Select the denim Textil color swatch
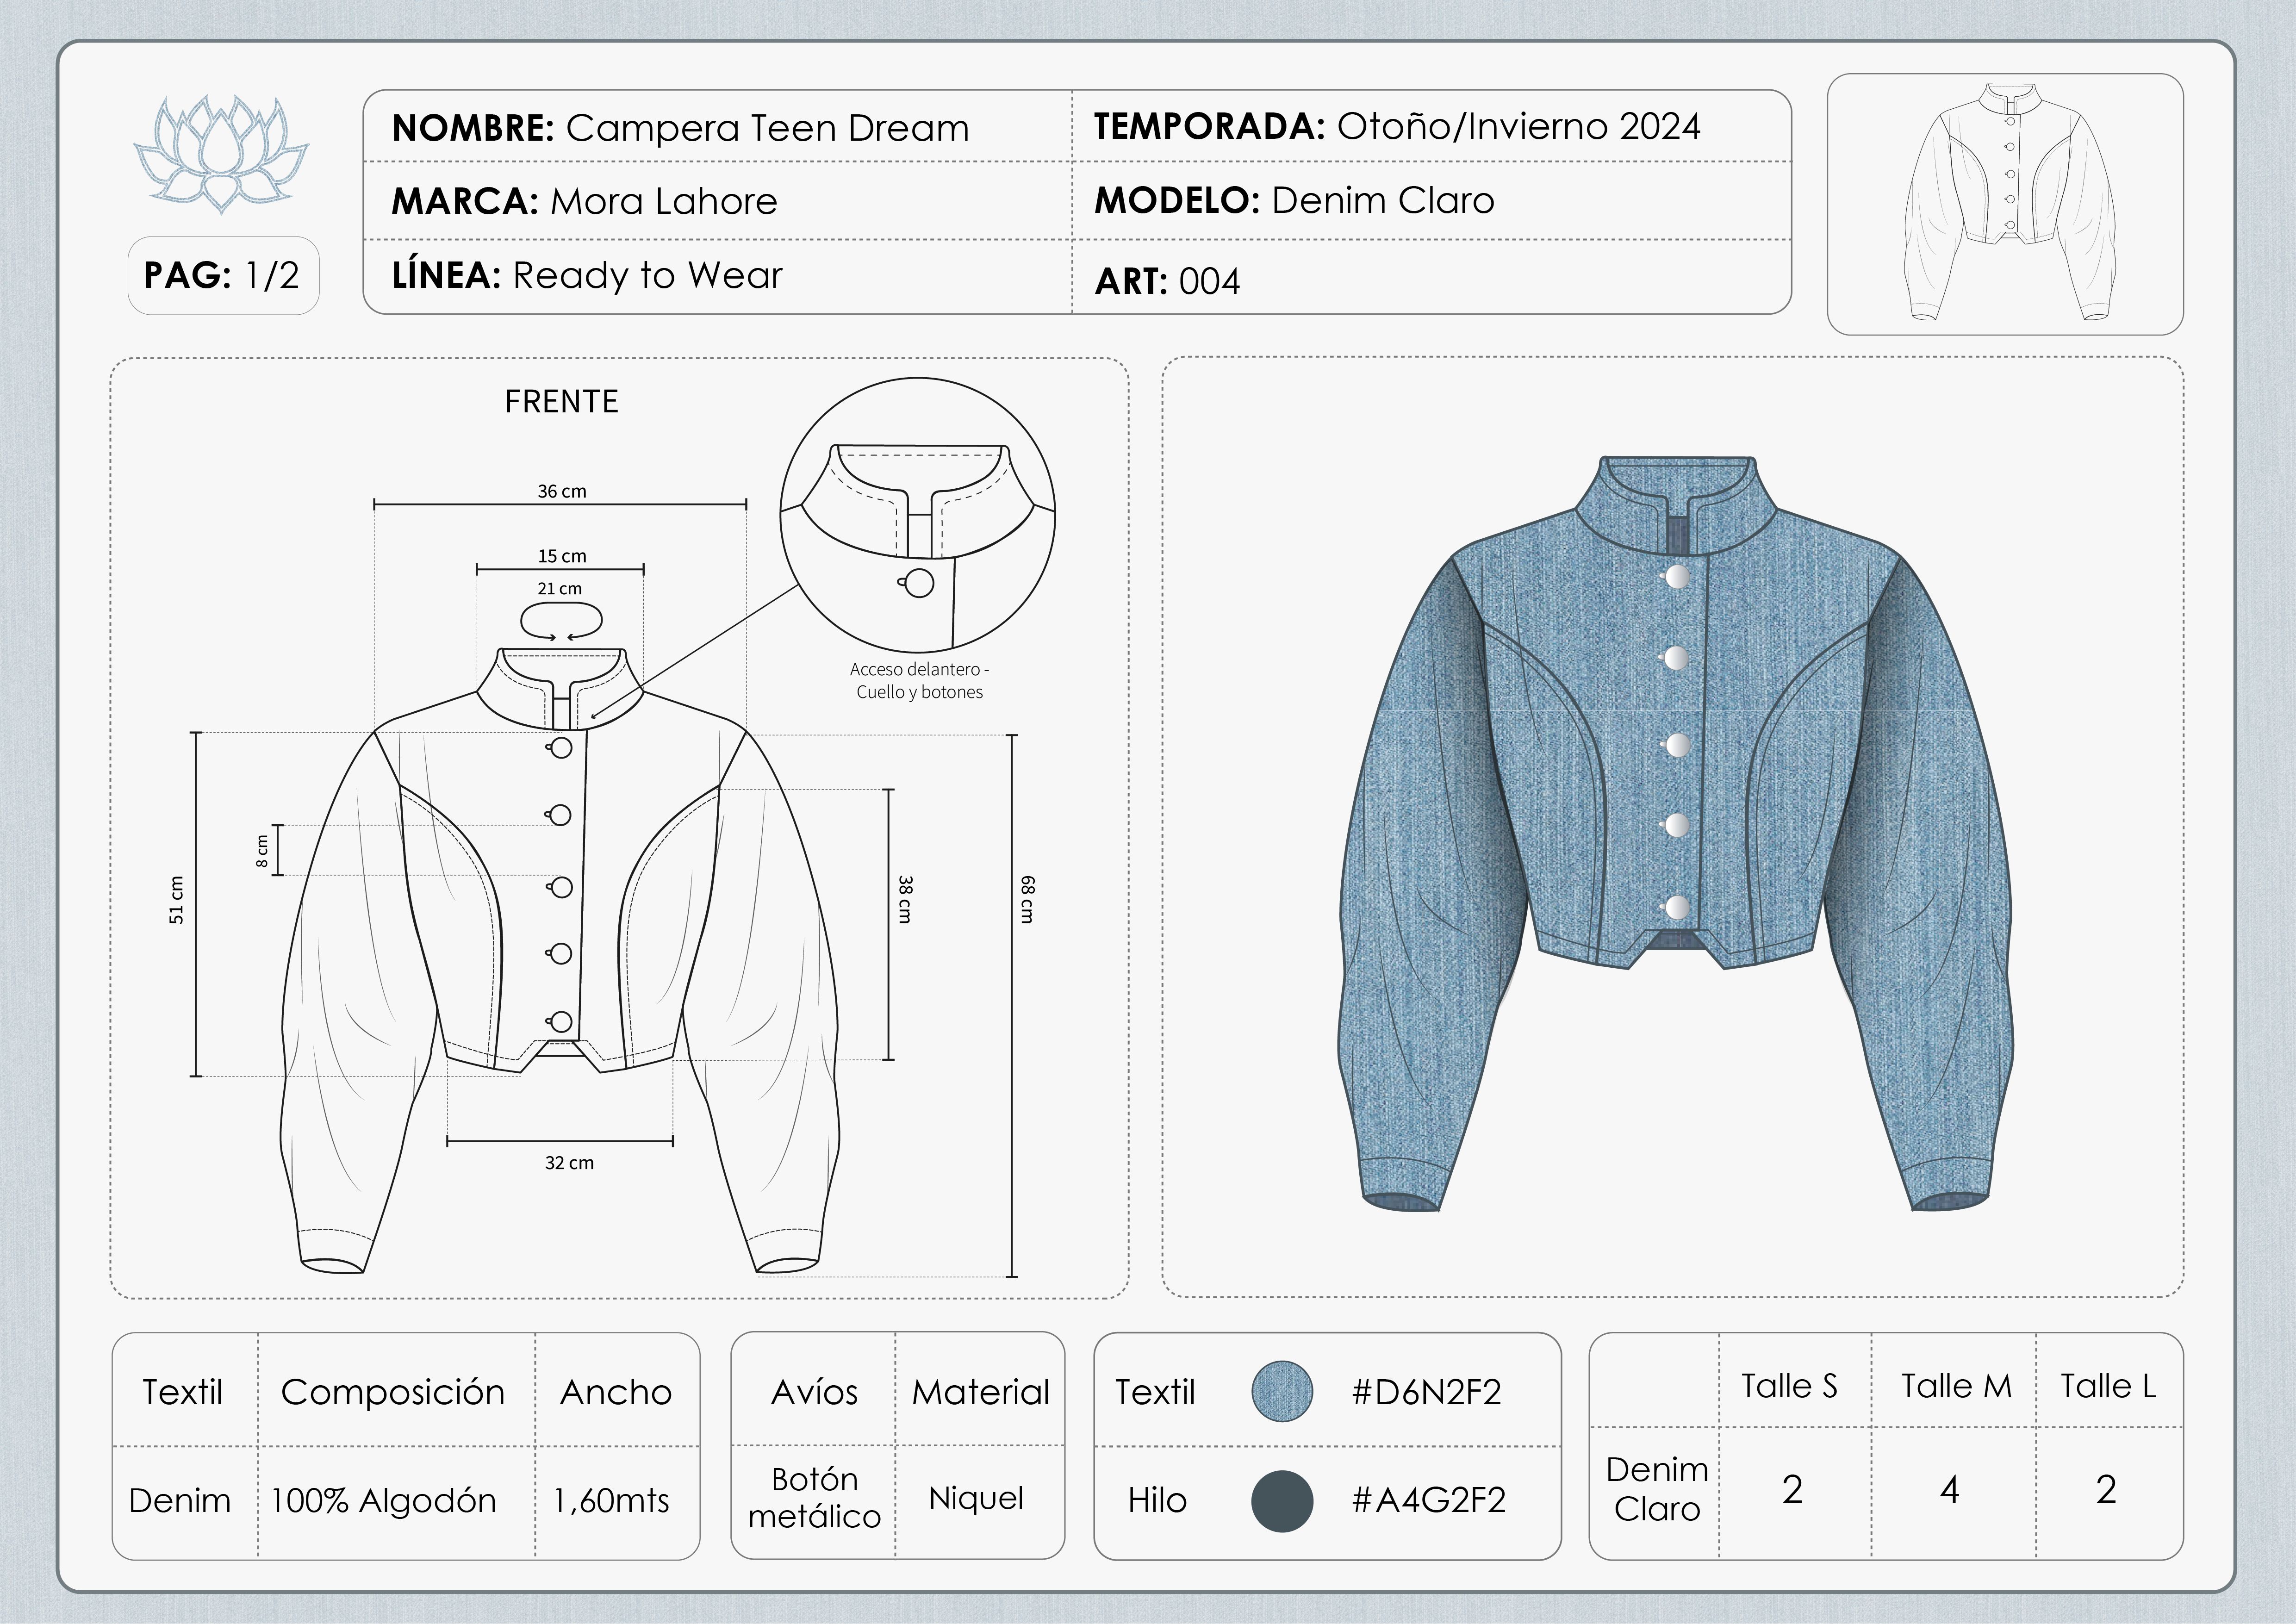Viewport: 2296px width, 1624px height. [x=1282, y=1391]
